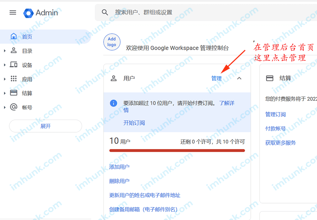This screenshot has width=317, height=220.
Task: Click the 结算 card icon in sidebar
Action: 13,93
